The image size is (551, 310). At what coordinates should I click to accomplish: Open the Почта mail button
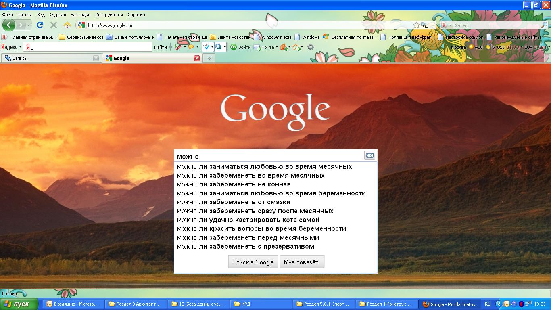tap(264, 47)
